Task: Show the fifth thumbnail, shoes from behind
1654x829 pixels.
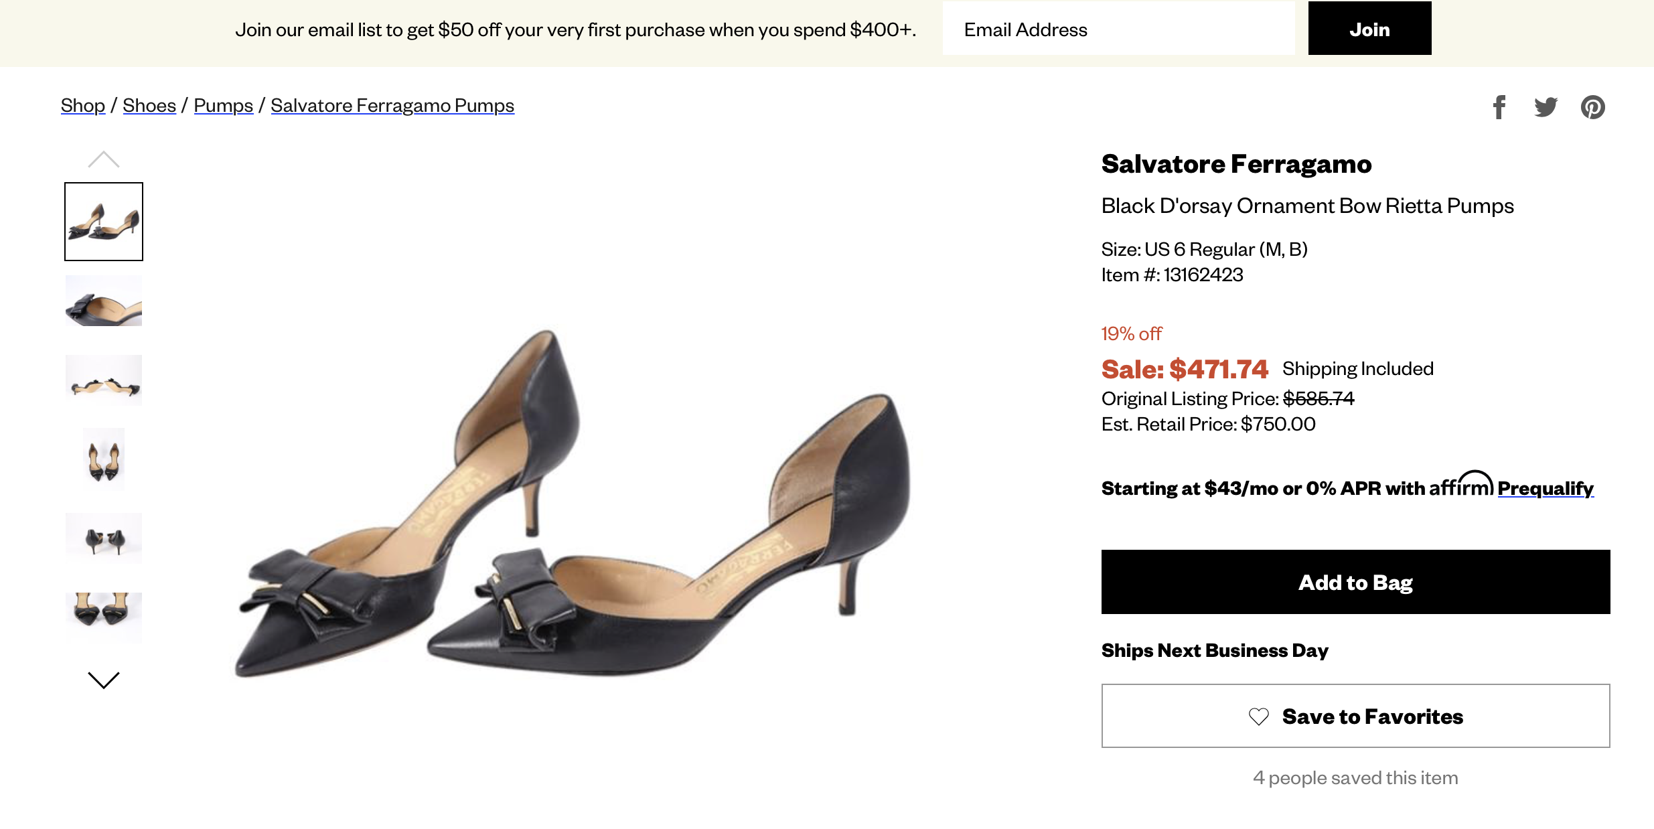Action: pyautogui.click(x=104, y=538)
